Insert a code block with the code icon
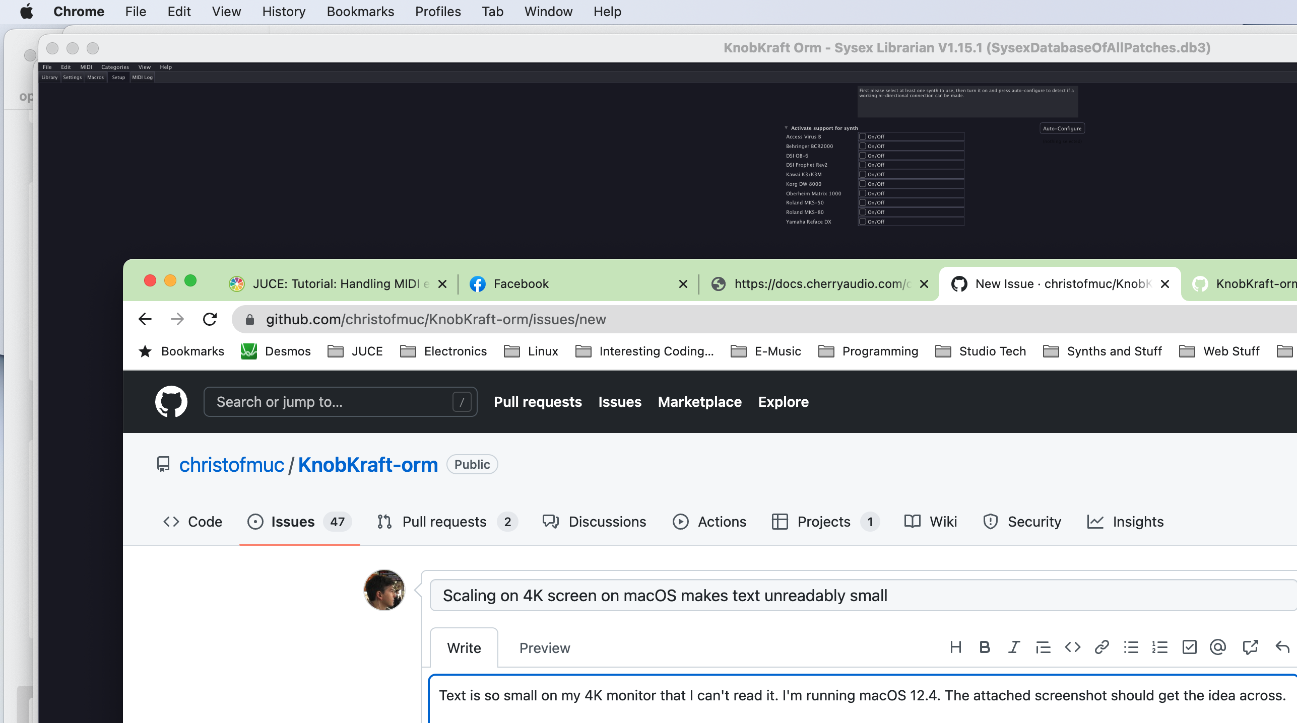This screenshot has height=723, width=1297. (1072, 647)
